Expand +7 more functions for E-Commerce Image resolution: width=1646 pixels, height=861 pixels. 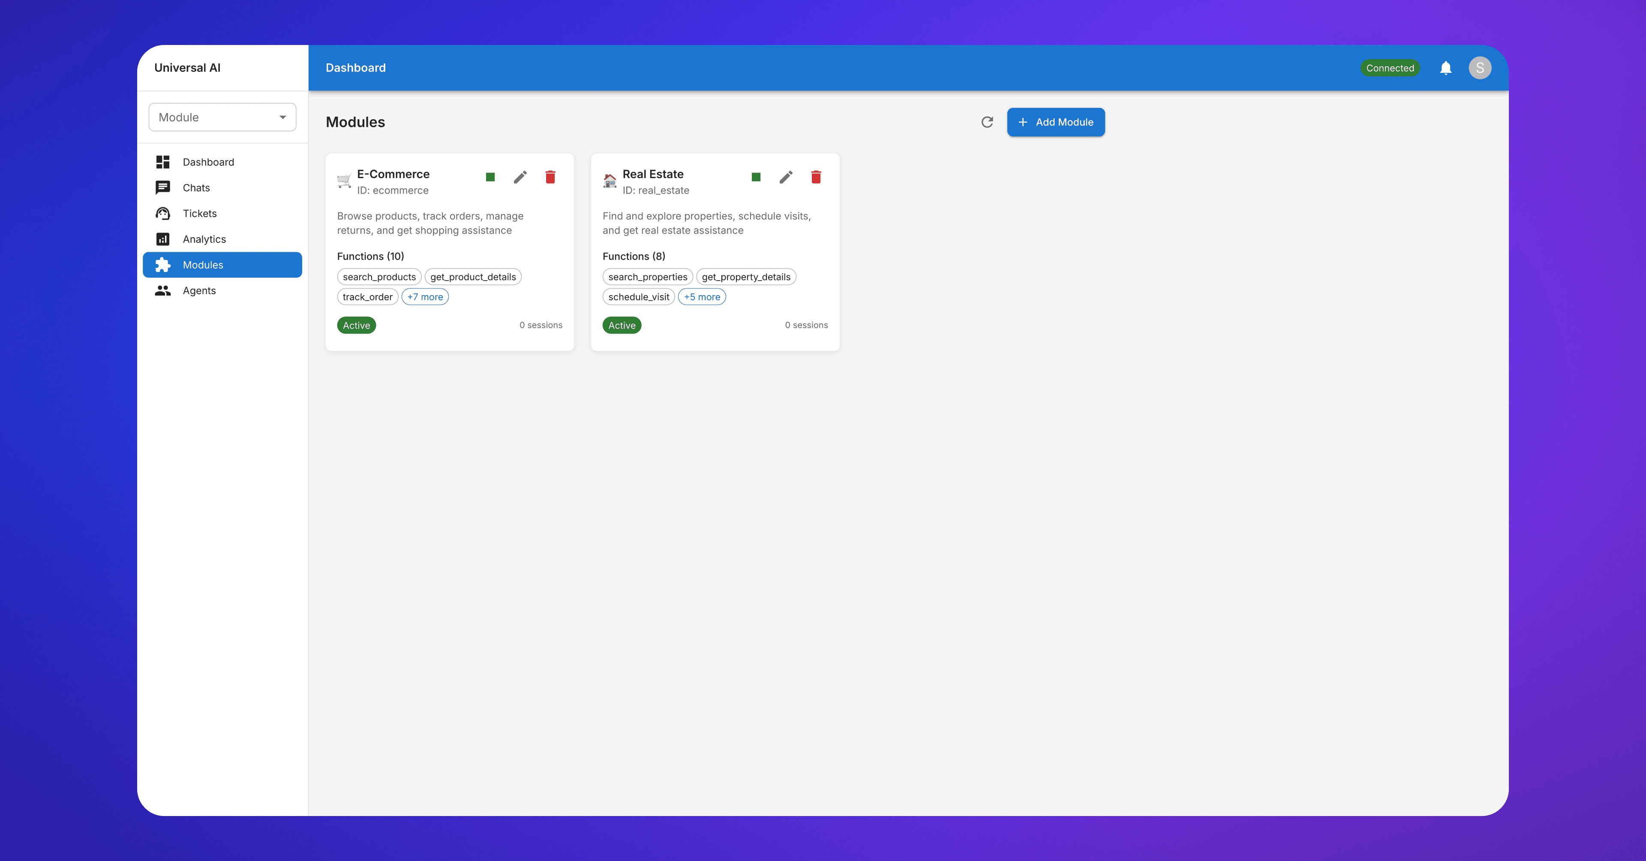tap(425, 297)
